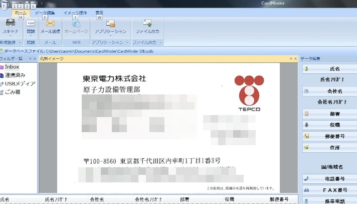This screenshot has width=357, height=204.
Task: Select the 連携済み folder
Action: click(x=15, y=75)
